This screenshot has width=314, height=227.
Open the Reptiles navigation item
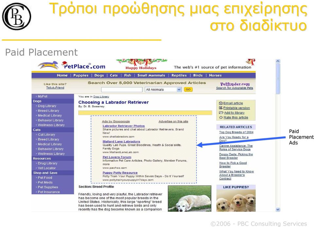pos(179,76)
